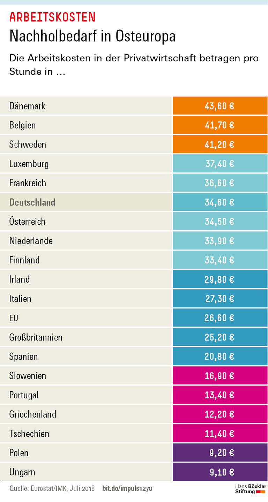Open the bit.do/impuls1270 link
Screen dimensions: 268x502
(127, 489)
